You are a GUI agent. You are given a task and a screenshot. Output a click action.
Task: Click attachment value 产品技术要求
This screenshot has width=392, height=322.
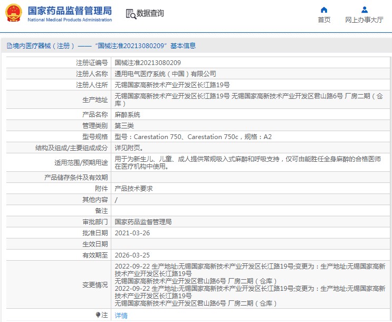(x=134, y=188)
